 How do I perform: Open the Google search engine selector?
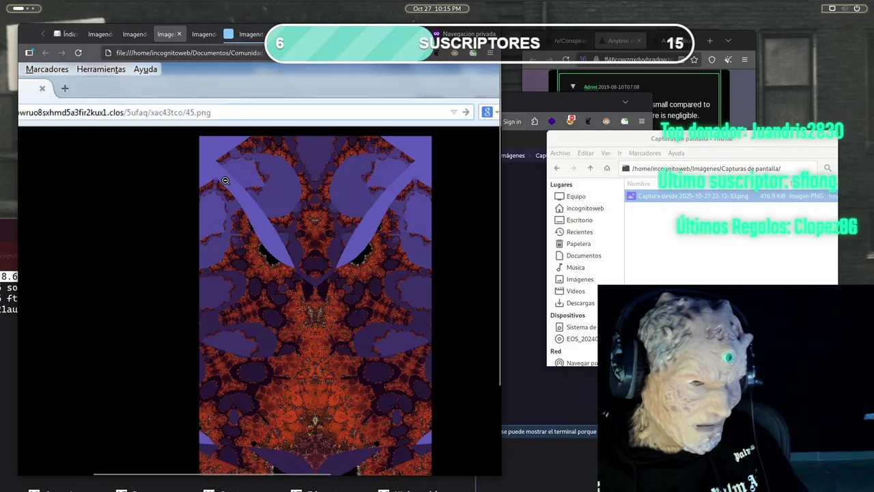(x=488, y=112)
